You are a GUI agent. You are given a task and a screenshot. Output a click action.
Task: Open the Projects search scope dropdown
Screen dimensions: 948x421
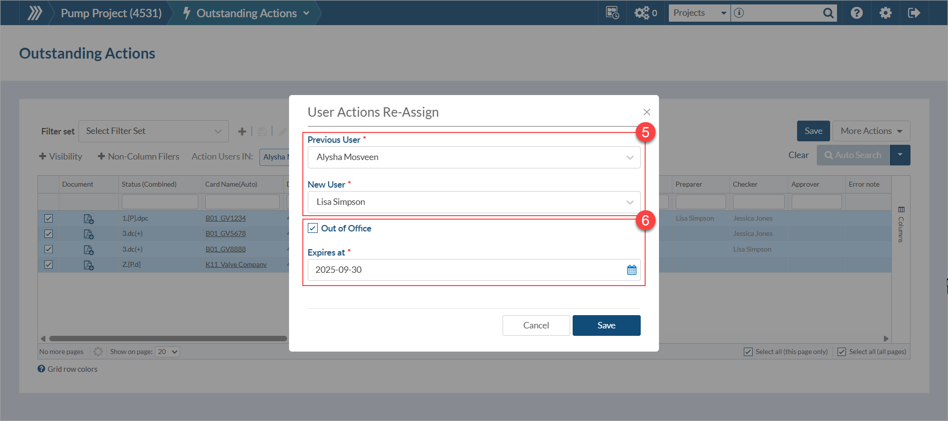tap(699, 13)
